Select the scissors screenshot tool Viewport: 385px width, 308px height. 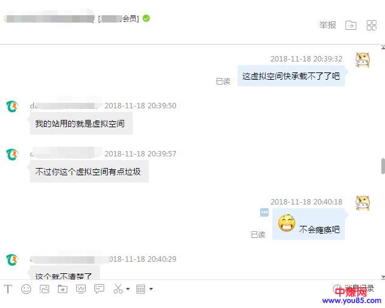[118, 289]
